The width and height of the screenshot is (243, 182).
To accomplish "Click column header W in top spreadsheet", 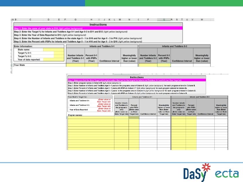I will point(202,20).
